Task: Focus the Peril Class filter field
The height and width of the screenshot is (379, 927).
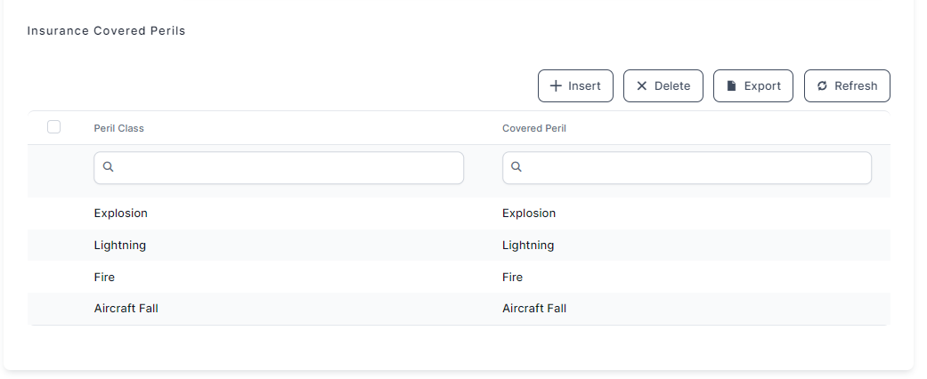Action: point(285,167)
